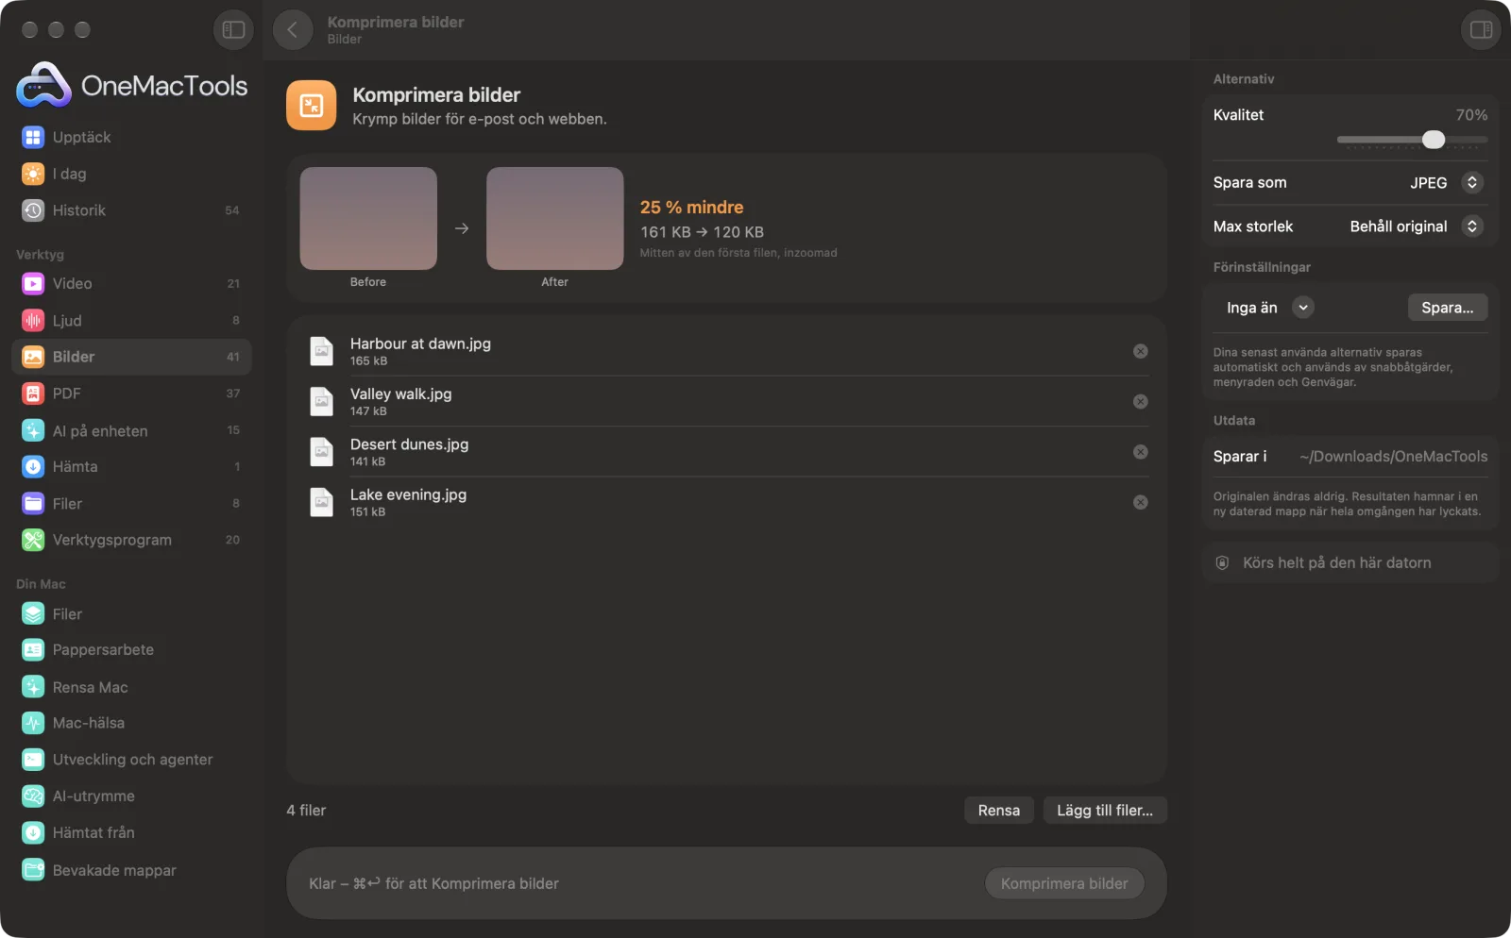The image size is (1511, 938).
Task: Select the Video tools category
Action: tap(131, 283)
